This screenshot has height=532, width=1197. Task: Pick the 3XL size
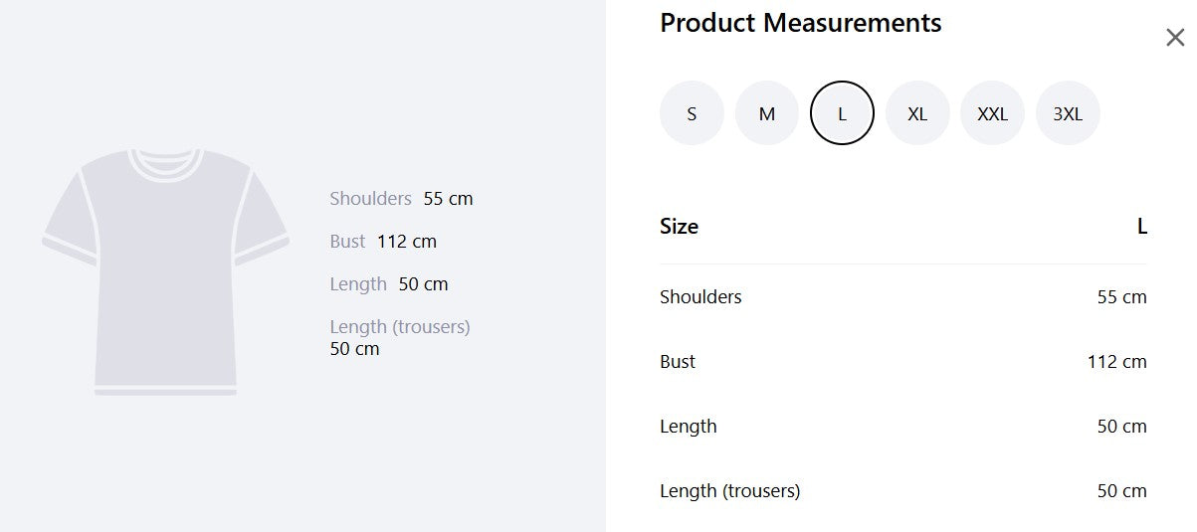pyautogui.click(x=1068, y=113)
